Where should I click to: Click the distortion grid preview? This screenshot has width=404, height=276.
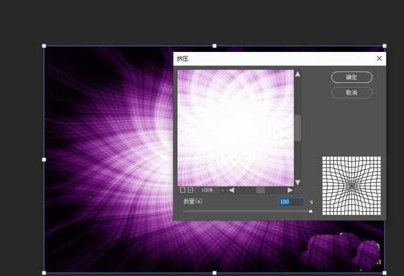[x=351, y=186]
